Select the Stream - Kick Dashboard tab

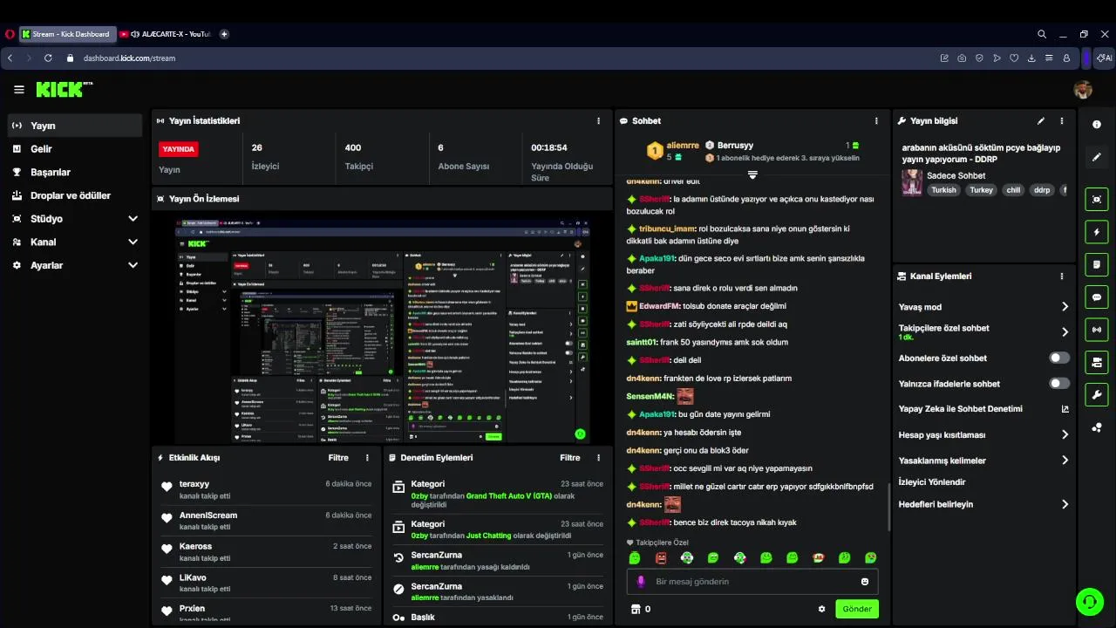(66, 34)
